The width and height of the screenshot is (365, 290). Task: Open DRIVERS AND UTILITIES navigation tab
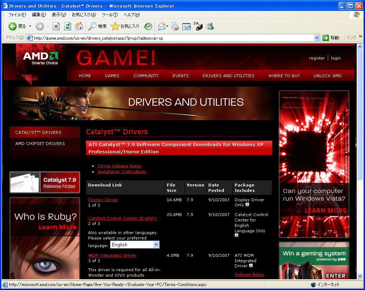pos(229,76)
